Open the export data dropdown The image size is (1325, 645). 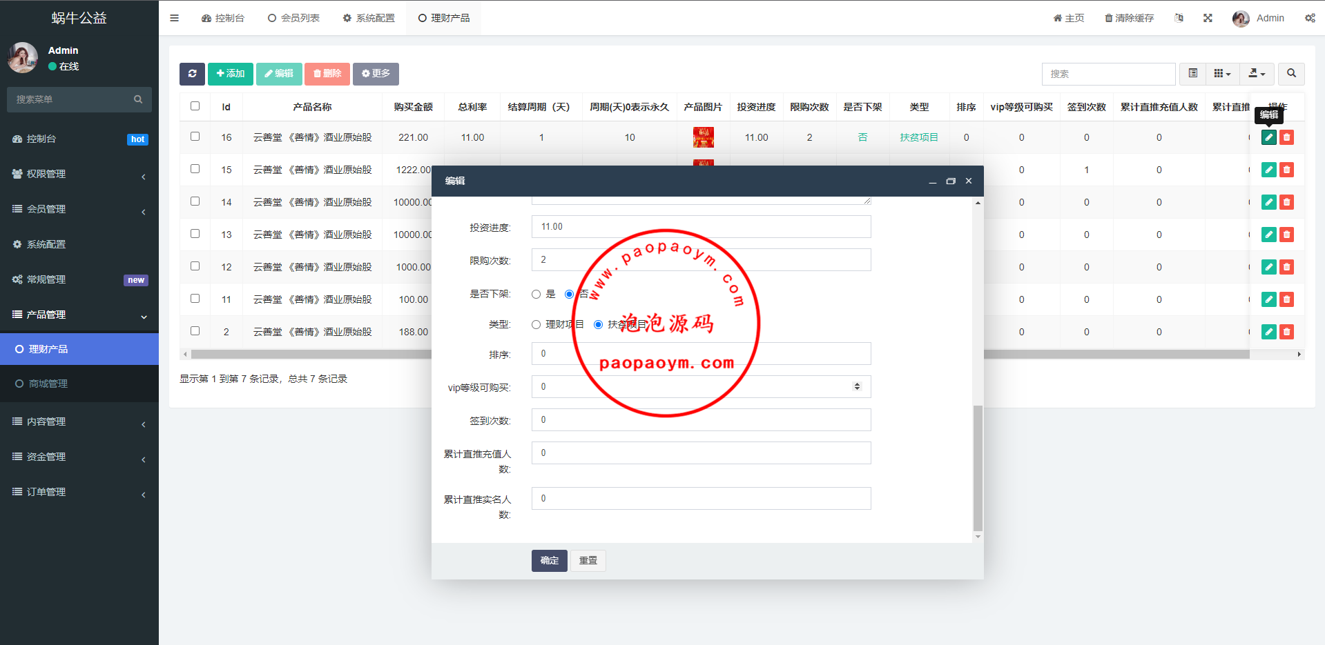pos(1257,74)
